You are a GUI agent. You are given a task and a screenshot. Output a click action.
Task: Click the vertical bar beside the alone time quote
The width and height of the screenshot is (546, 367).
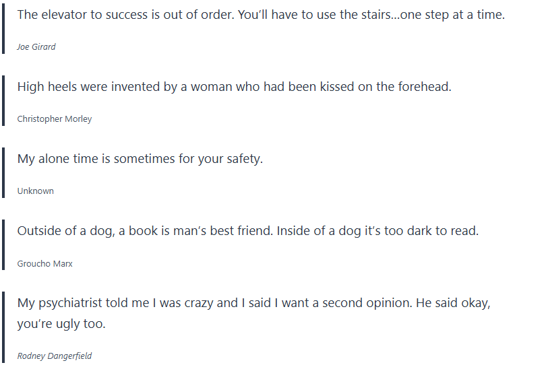click(3, 174)
